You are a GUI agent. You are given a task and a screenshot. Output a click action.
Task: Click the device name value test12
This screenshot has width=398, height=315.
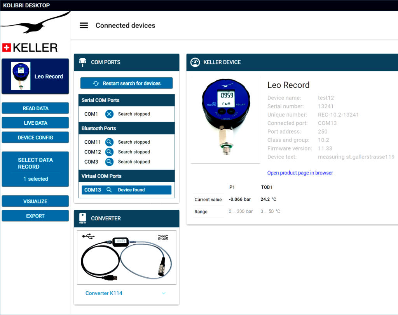(326, 98)
